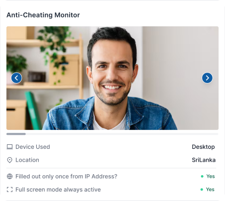Click the map pin Location icon

pos(9,160)
